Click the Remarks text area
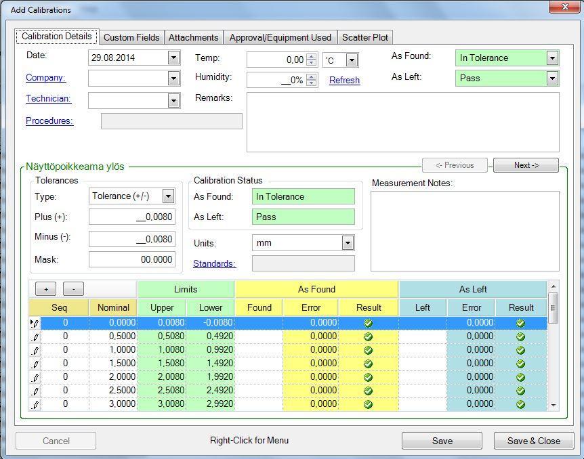The image size is (584, 459). pyautogui.click(x=403, y=122)
